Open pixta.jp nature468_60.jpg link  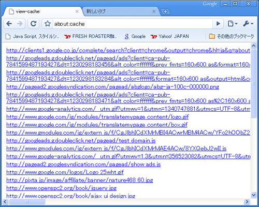click(x=80, y=180)
